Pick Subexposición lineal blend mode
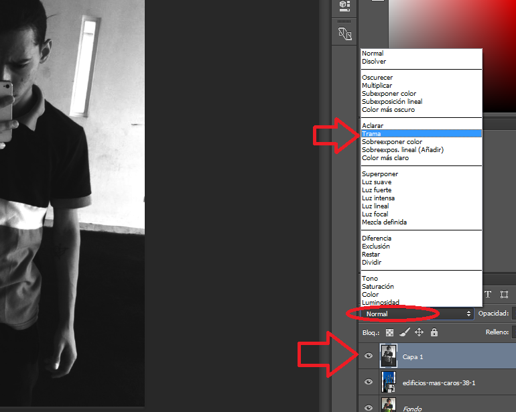This screenshot has width=516, height=412. point(422,102)
